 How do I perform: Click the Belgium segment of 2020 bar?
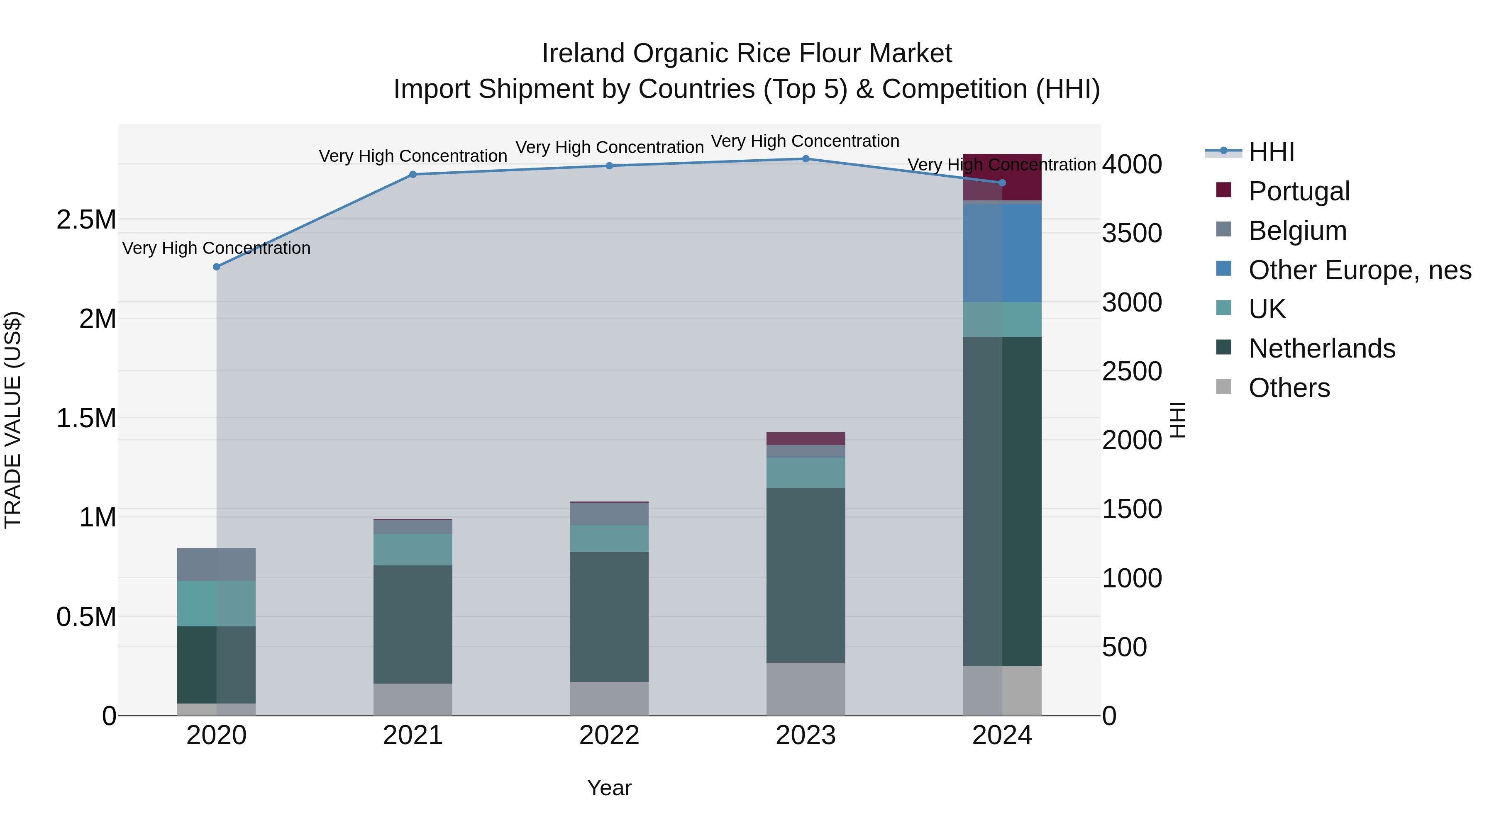coord(216,565)
